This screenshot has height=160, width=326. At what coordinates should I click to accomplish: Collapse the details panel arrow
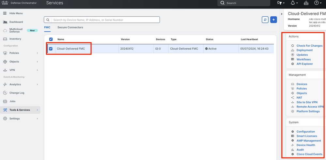coord(282,14)
